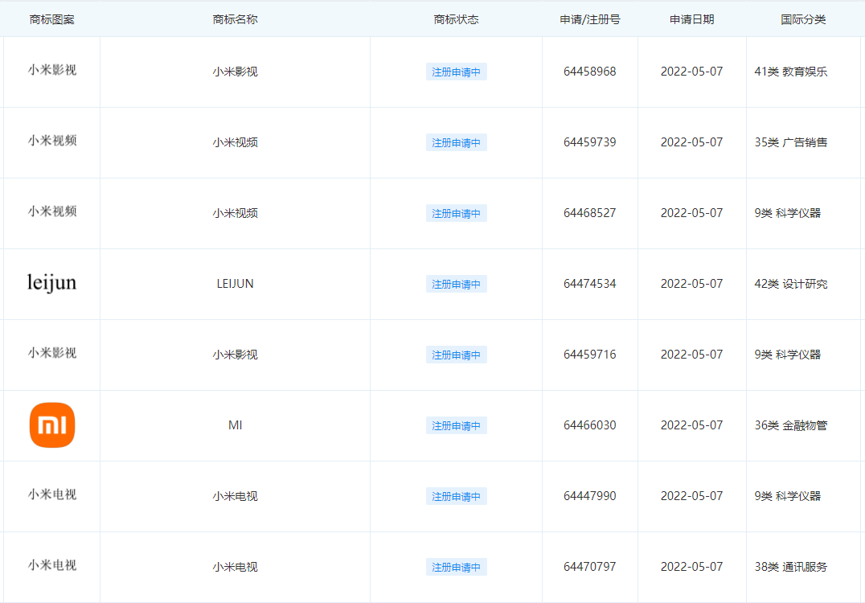
Task: Click registration number 64459716
Action: [590, 355]
